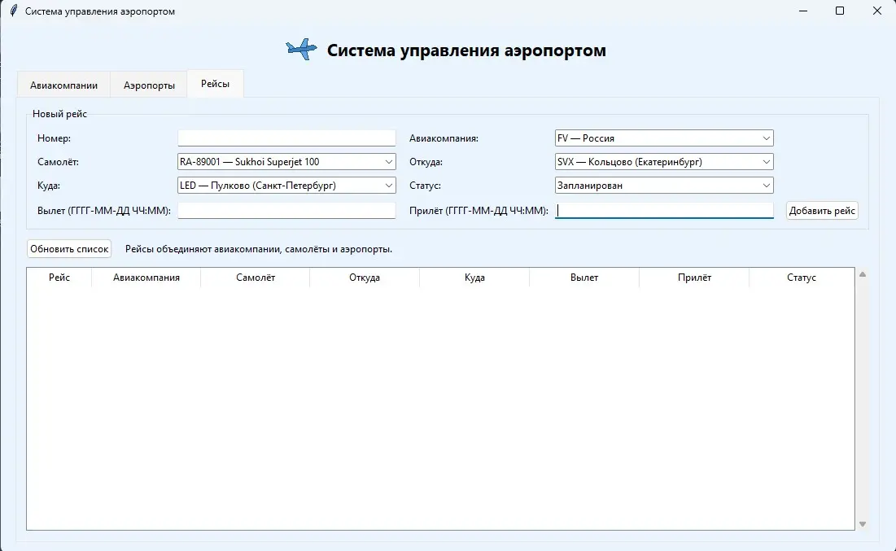Viewport: 896px width, 551px height.
Task: Minimize the Система управления аэропортом window
Action: click(x=803, y=11)
